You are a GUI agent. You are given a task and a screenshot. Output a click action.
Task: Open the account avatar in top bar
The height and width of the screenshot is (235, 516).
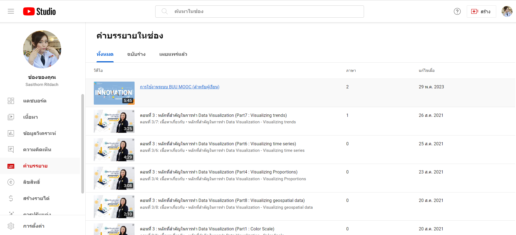(506, 11)
